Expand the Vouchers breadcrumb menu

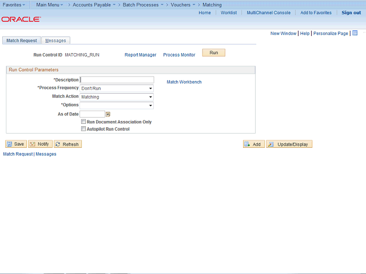183,5
